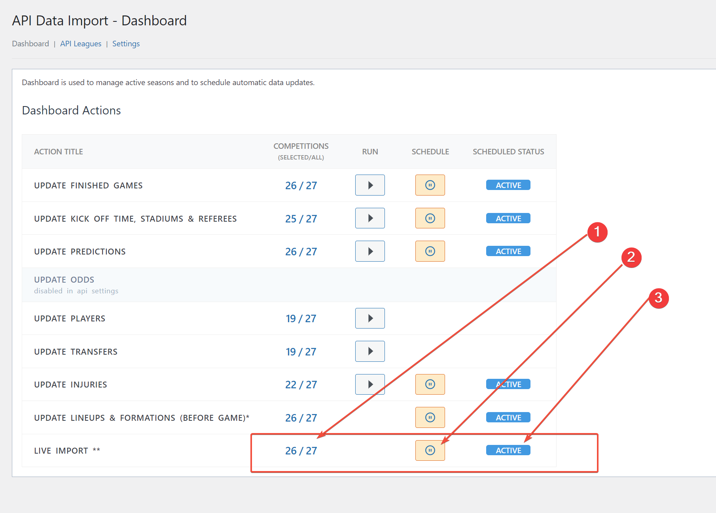Screen dimensions: 716x513
Task: Run the Update Transfers action
Action: (369, 351)
